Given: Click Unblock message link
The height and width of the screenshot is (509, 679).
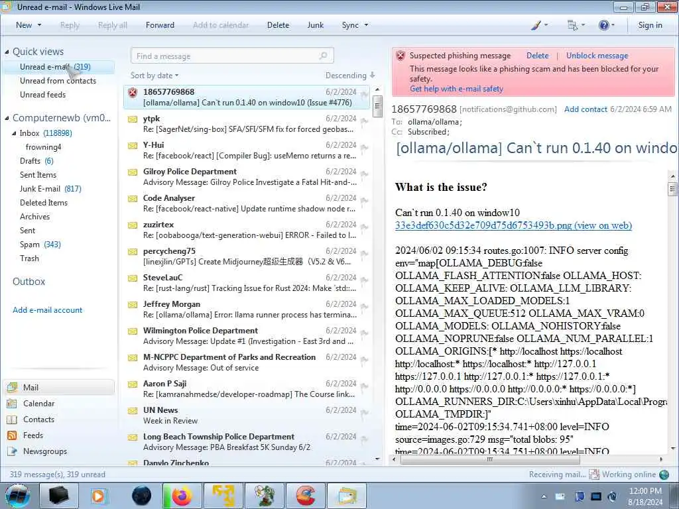Looking at the screenshot, I should point(597,56).
